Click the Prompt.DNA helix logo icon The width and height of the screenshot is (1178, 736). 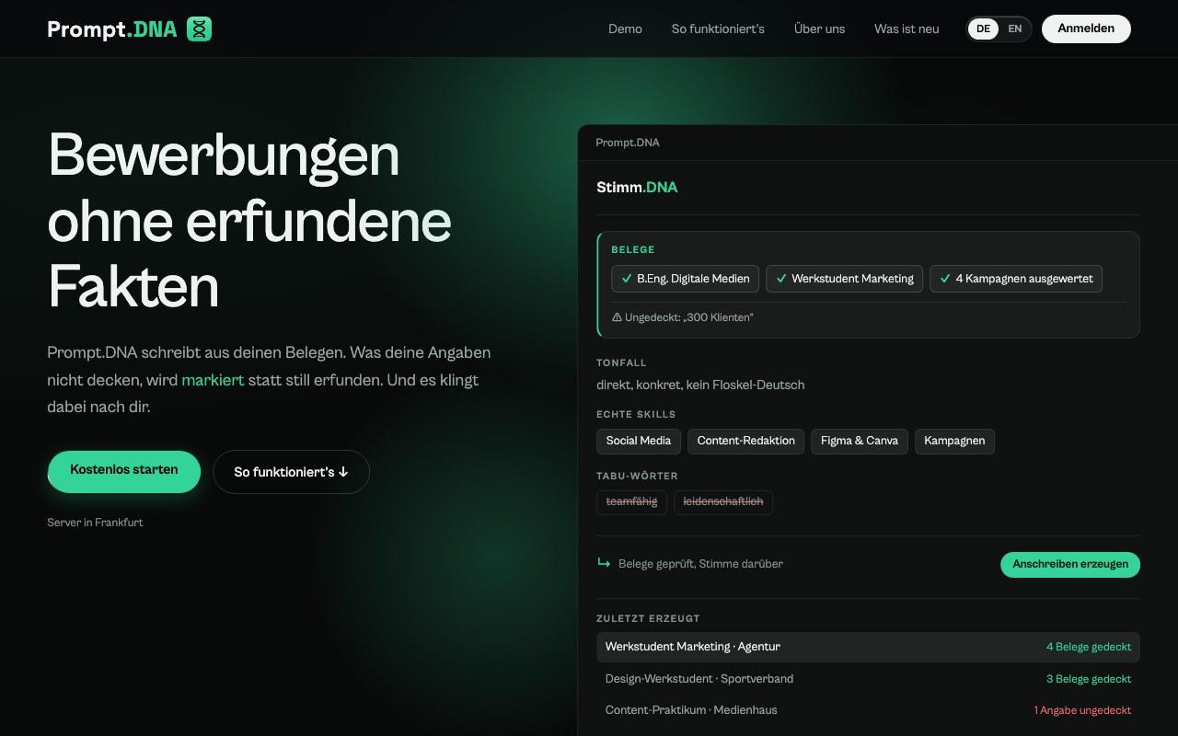[199, 29]
